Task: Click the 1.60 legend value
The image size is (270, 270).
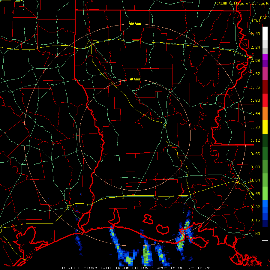Action: tap(255, 100)
